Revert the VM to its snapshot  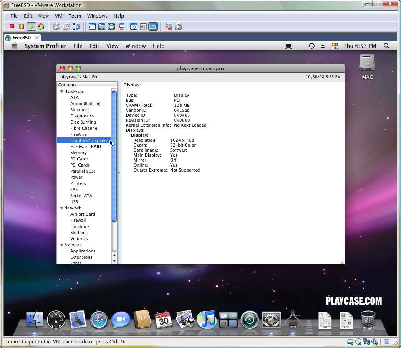point(66,26)
